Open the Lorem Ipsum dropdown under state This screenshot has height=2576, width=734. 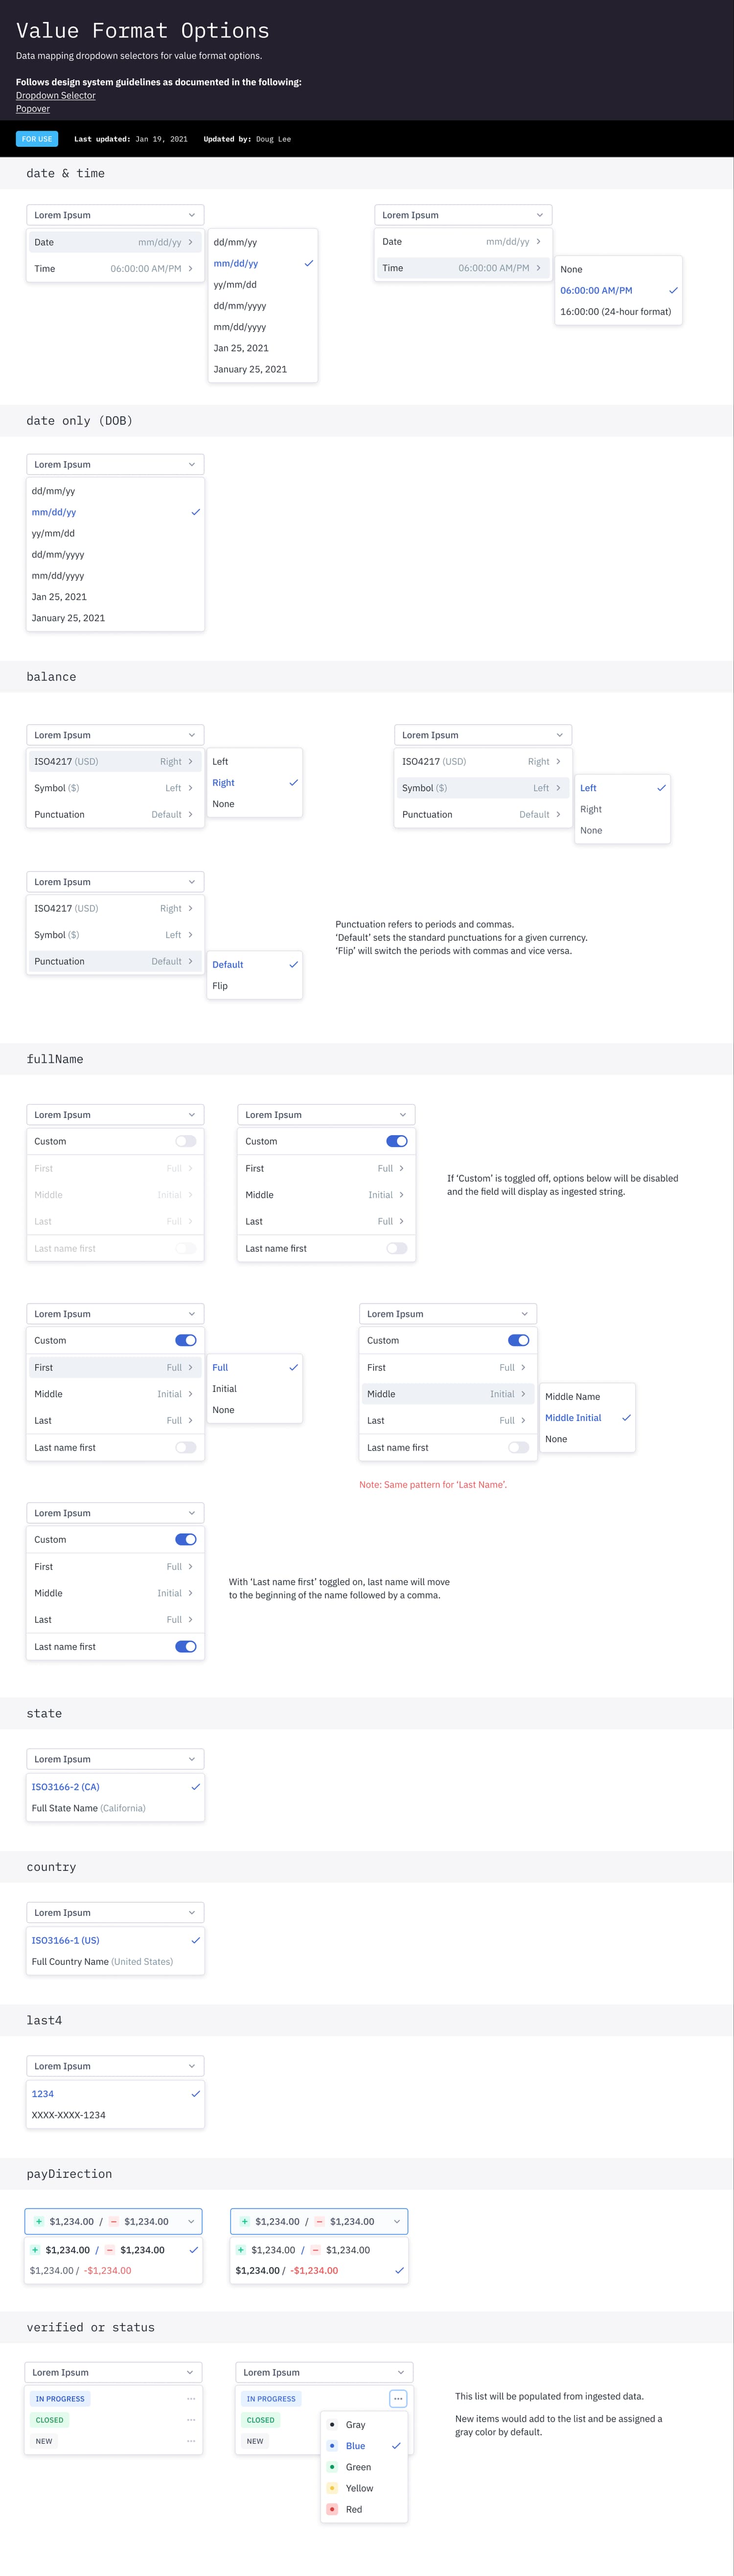click(115, 1759)
